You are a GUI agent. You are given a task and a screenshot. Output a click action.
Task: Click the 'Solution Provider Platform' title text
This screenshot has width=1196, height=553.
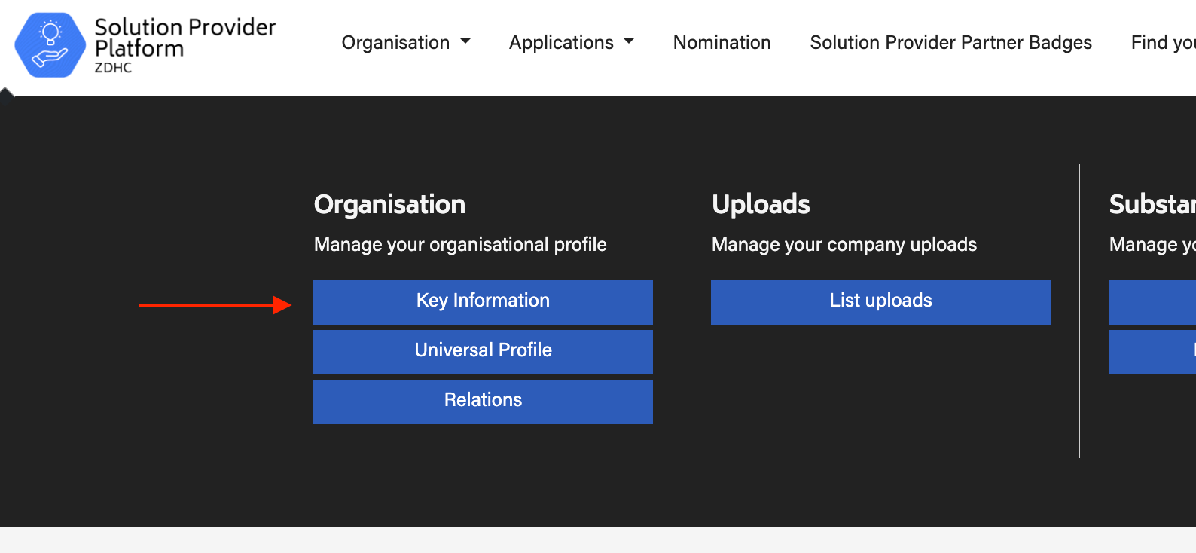pyautogui.click(x=185, y=38)
